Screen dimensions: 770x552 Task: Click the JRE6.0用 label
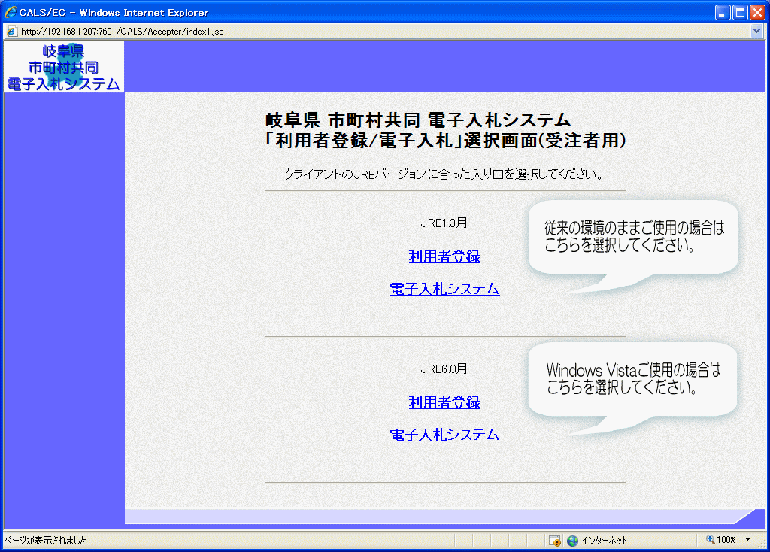(444, 369)
